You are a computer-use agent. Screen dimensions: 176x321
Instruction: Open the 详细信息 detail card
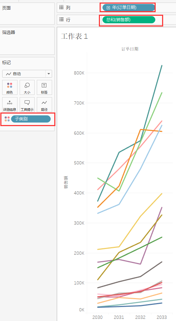click(10, 105)
